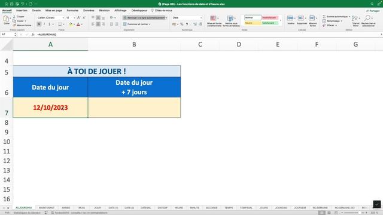This screenshot has height=215, width=383.
Task: Toggle bold formatting
Action: 39,24
